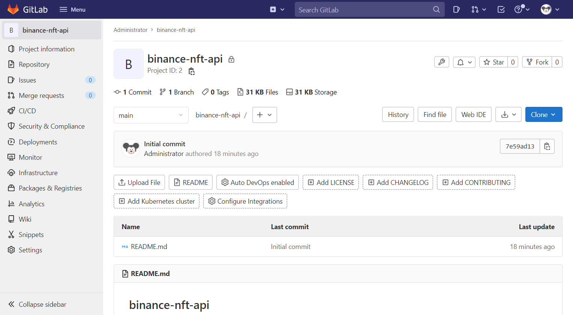Screen dimensions: 573x315
Task: Open Issues icon in top bar
Action: point(456,9)
